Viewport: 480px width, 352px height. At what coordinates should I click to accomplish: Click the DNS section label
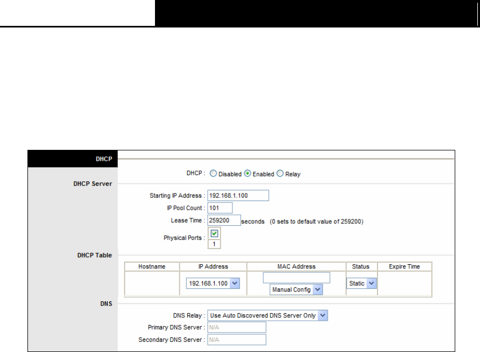106,303
